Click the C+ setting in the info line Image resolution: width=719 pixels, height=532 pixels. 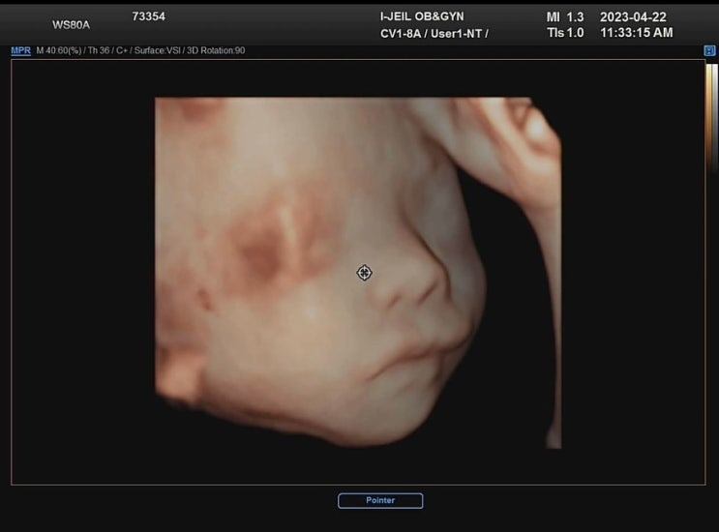[x=117, y=50]
